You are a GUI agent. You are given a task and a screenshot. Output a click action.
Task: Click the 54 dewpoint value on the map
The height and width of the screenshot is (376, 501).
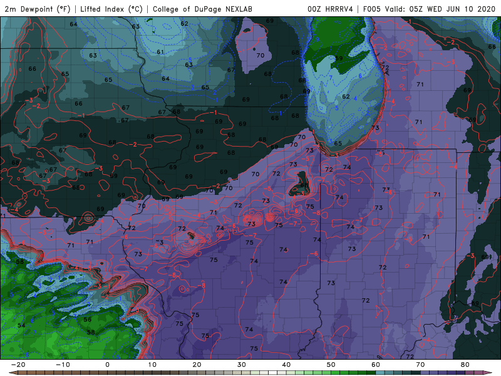coord(21,325)
